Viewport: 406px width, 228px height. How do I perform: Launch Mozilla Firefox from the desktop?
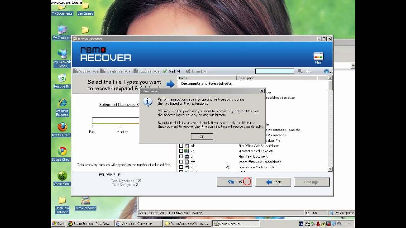point(62,130)
